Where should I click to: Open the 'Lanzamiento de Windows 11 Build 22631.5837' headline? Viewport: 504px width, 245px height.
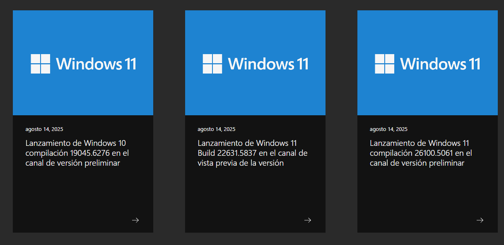point(253,153)
